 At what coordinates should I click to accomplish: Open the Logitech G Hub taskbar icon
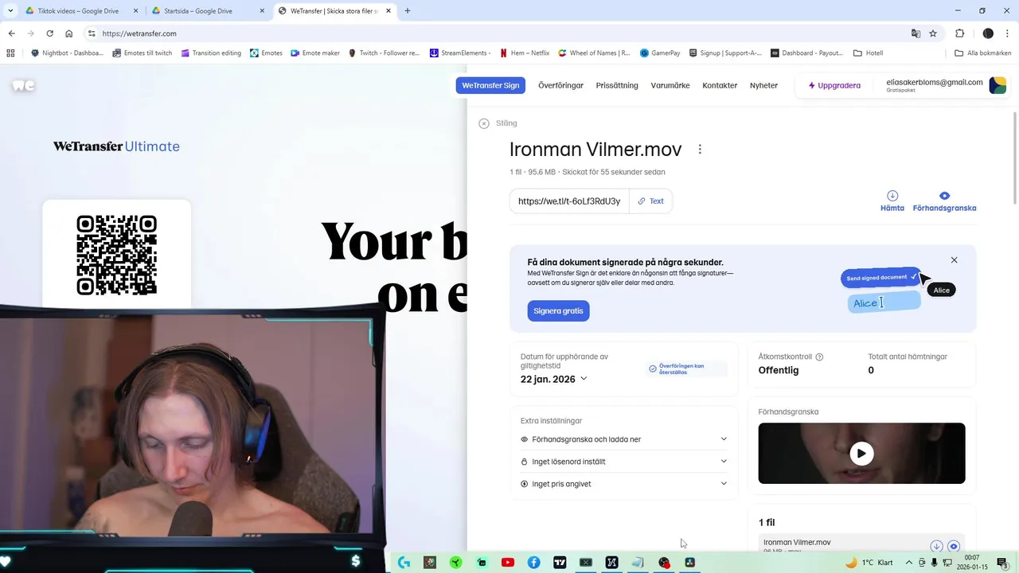(404, 563)
